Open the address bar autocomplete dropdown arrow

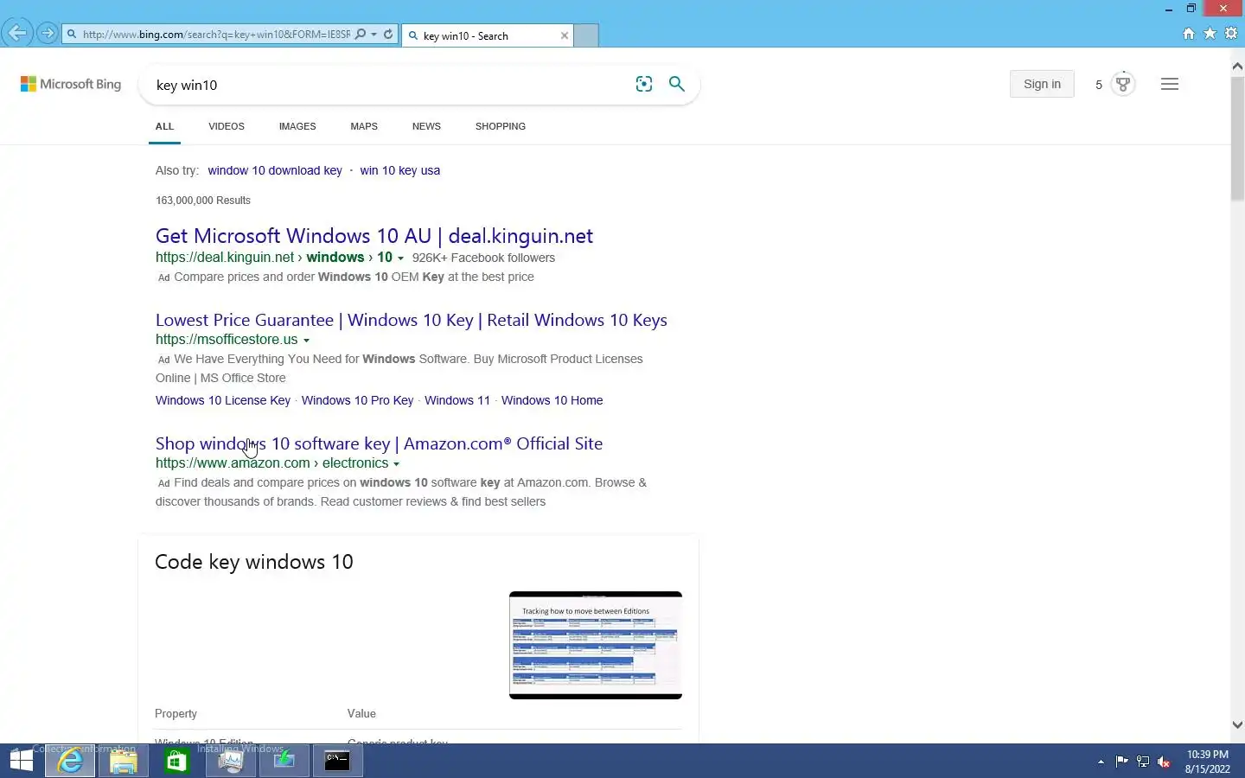point(374,35)
